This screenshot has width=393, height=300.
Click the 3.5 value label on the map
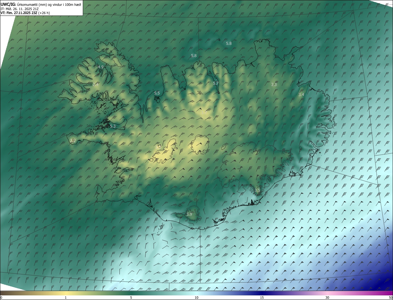[257, 190]
